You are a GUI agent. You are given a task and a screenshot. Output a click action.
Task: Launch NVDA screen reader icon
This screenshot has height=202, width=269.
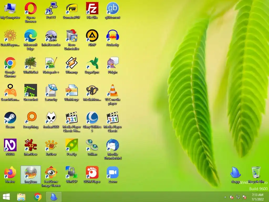coord(10,147)
